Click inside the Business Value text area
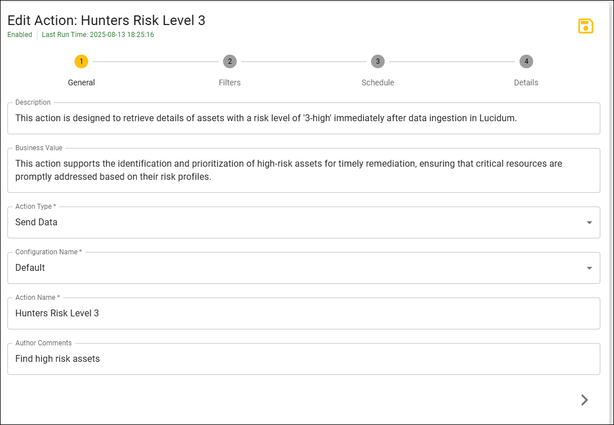 click(304, 170)
